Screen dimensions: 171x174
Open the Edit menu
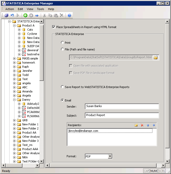pos(20,9)
